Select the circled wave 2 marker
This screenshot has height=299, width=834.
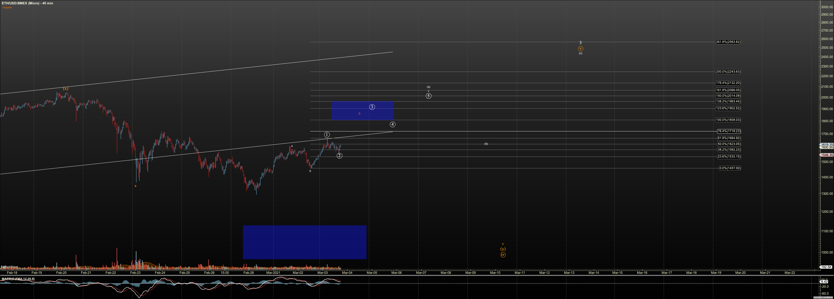(x=339, y=156)
